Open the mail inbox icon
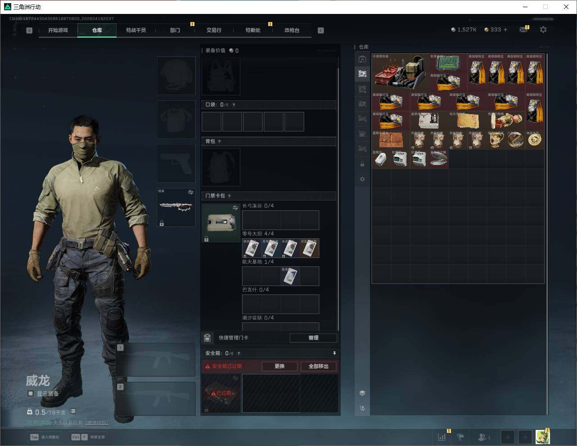 click(x=523, y=30)
